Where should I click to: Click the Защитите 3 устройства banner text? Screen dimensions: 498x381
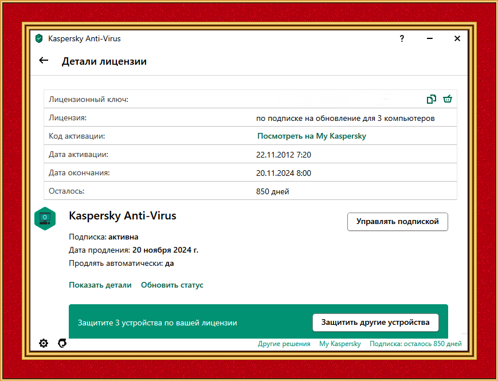click(x=158, y=323)
